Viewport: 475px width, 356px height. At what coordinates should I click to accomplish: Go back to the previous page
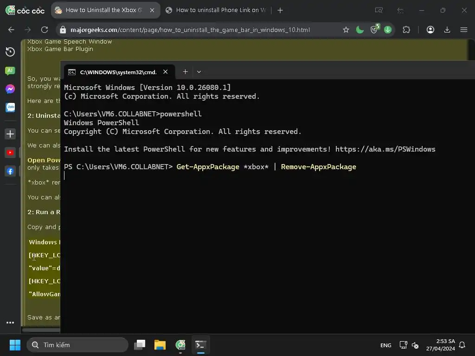(x=11, y=30)
